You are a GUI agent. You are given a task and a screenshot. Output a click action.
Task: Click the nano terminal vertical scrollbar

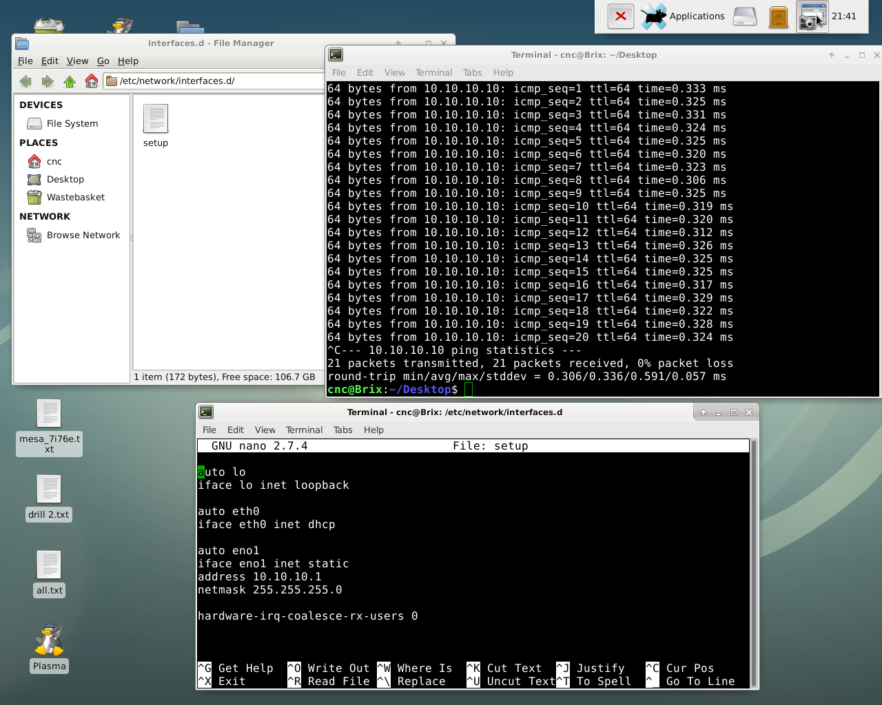753,562
